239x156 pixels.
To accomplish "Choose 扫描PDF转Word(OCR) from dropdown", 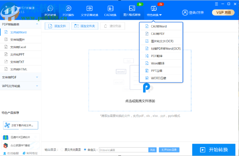I will [161, 49].
